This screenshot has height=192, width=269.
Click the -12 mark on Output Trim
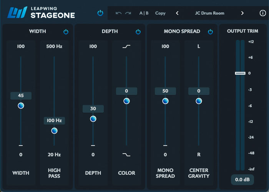tap(251, 122)
